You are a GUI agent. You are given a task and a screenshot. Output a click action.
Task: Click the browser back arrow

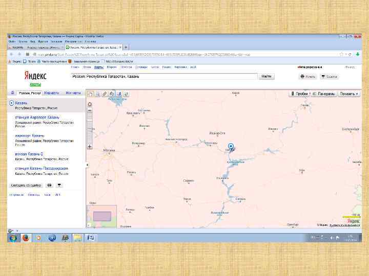tap(11, 54)
